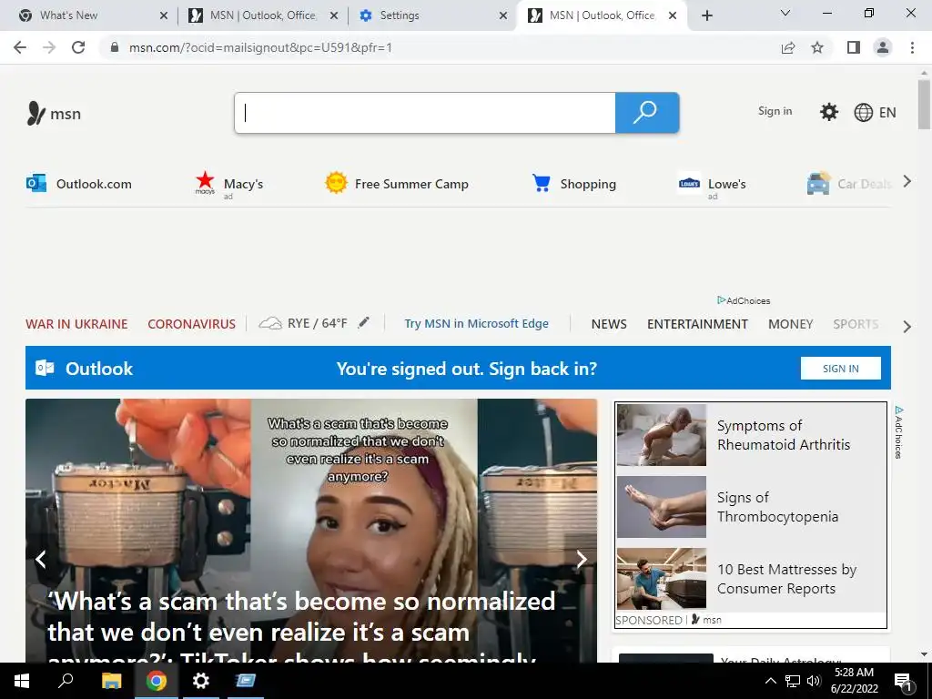The image size is (932, 699).
Task: Share this page icon in address bar
Action: tap(788, 47)
